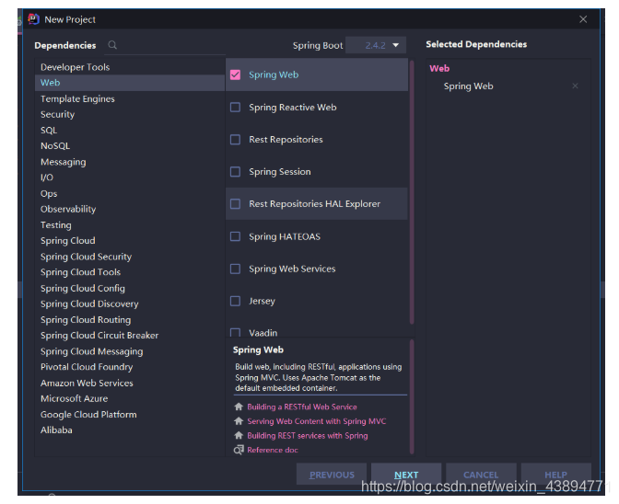The height and width of the screenshot is (504, 619).
Task: Open Spring Cloud Circuit Breaker category
Action: 130,336
